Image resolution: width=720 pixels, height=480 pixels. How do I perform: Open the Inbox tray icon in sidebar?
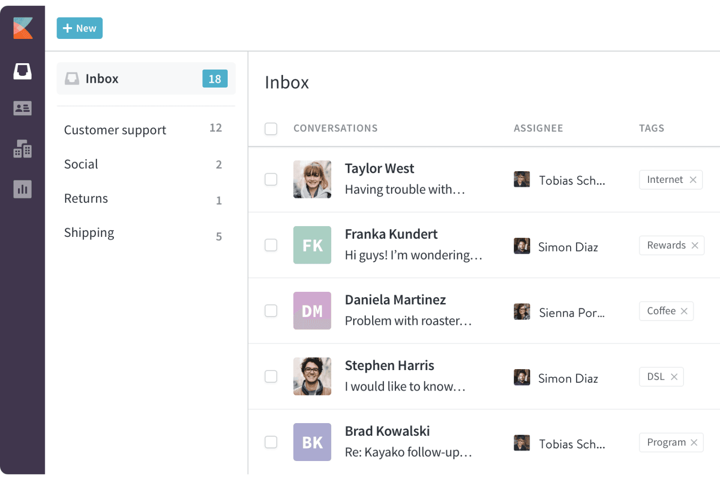click(x=22, y=71)
